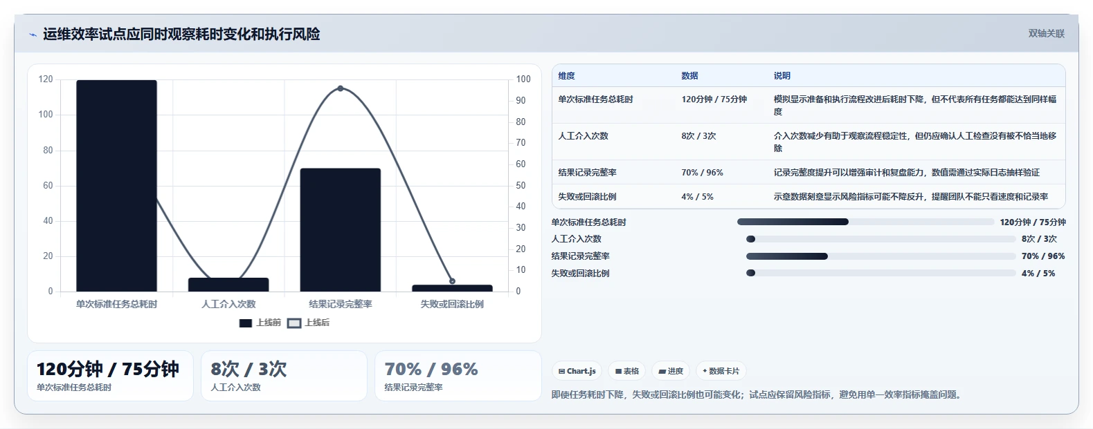Viewport: 1093px width, 429px height.
Task: Click the Chart.js tag
Action: 577,371
